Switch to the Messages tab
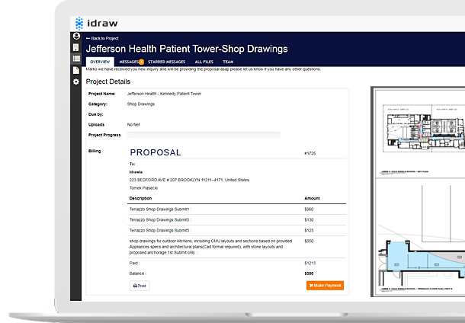This screenshot has width=465, height=323. 129,62
